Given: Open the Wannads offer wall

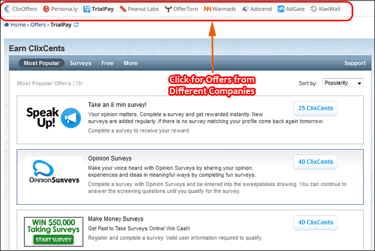Looking at the screenshot, I should [220, 9].
